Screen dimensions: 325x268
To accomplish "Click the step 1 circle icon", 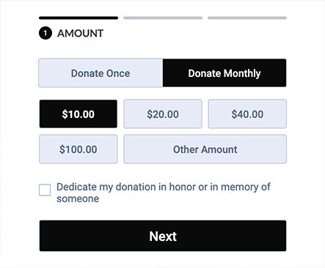I will click(45, 33).
